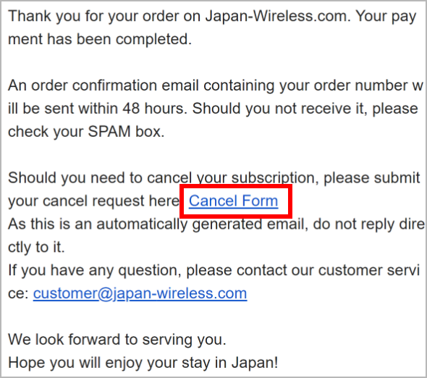This screenshot has height=378, width=427.
Task: Click the word 'Japan!' at the end
Action: tap(255, 363)
